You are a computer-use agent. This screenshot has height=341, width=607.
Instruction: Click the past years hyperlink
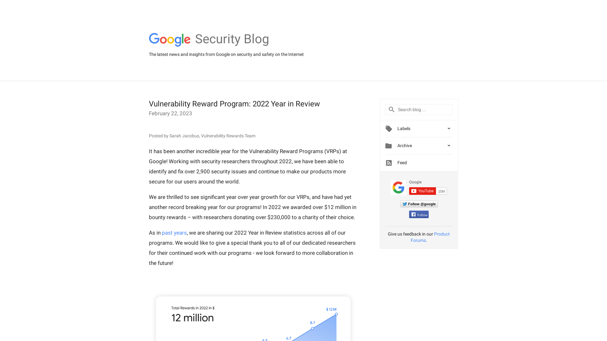point(174,233)
